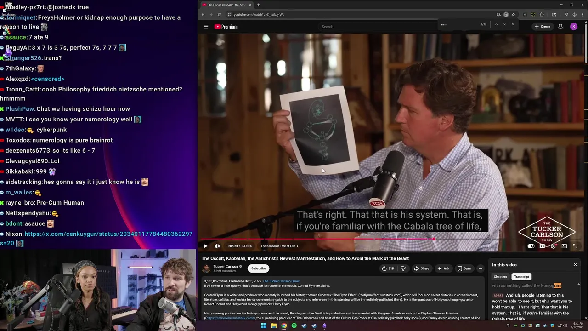Open the Tucker Carlson channel name link
The width and height of the screenshot is (588, 331).
pyautogui.click(x=226, y=267)
